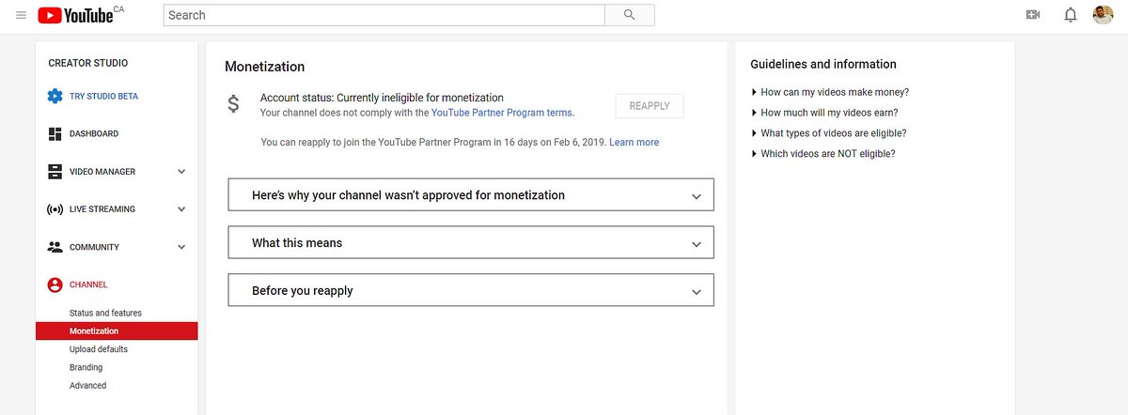Viewport: 1128px width, 415px height.
Task: Expand Video Manager chevron
Action: [x=181, y=172]
